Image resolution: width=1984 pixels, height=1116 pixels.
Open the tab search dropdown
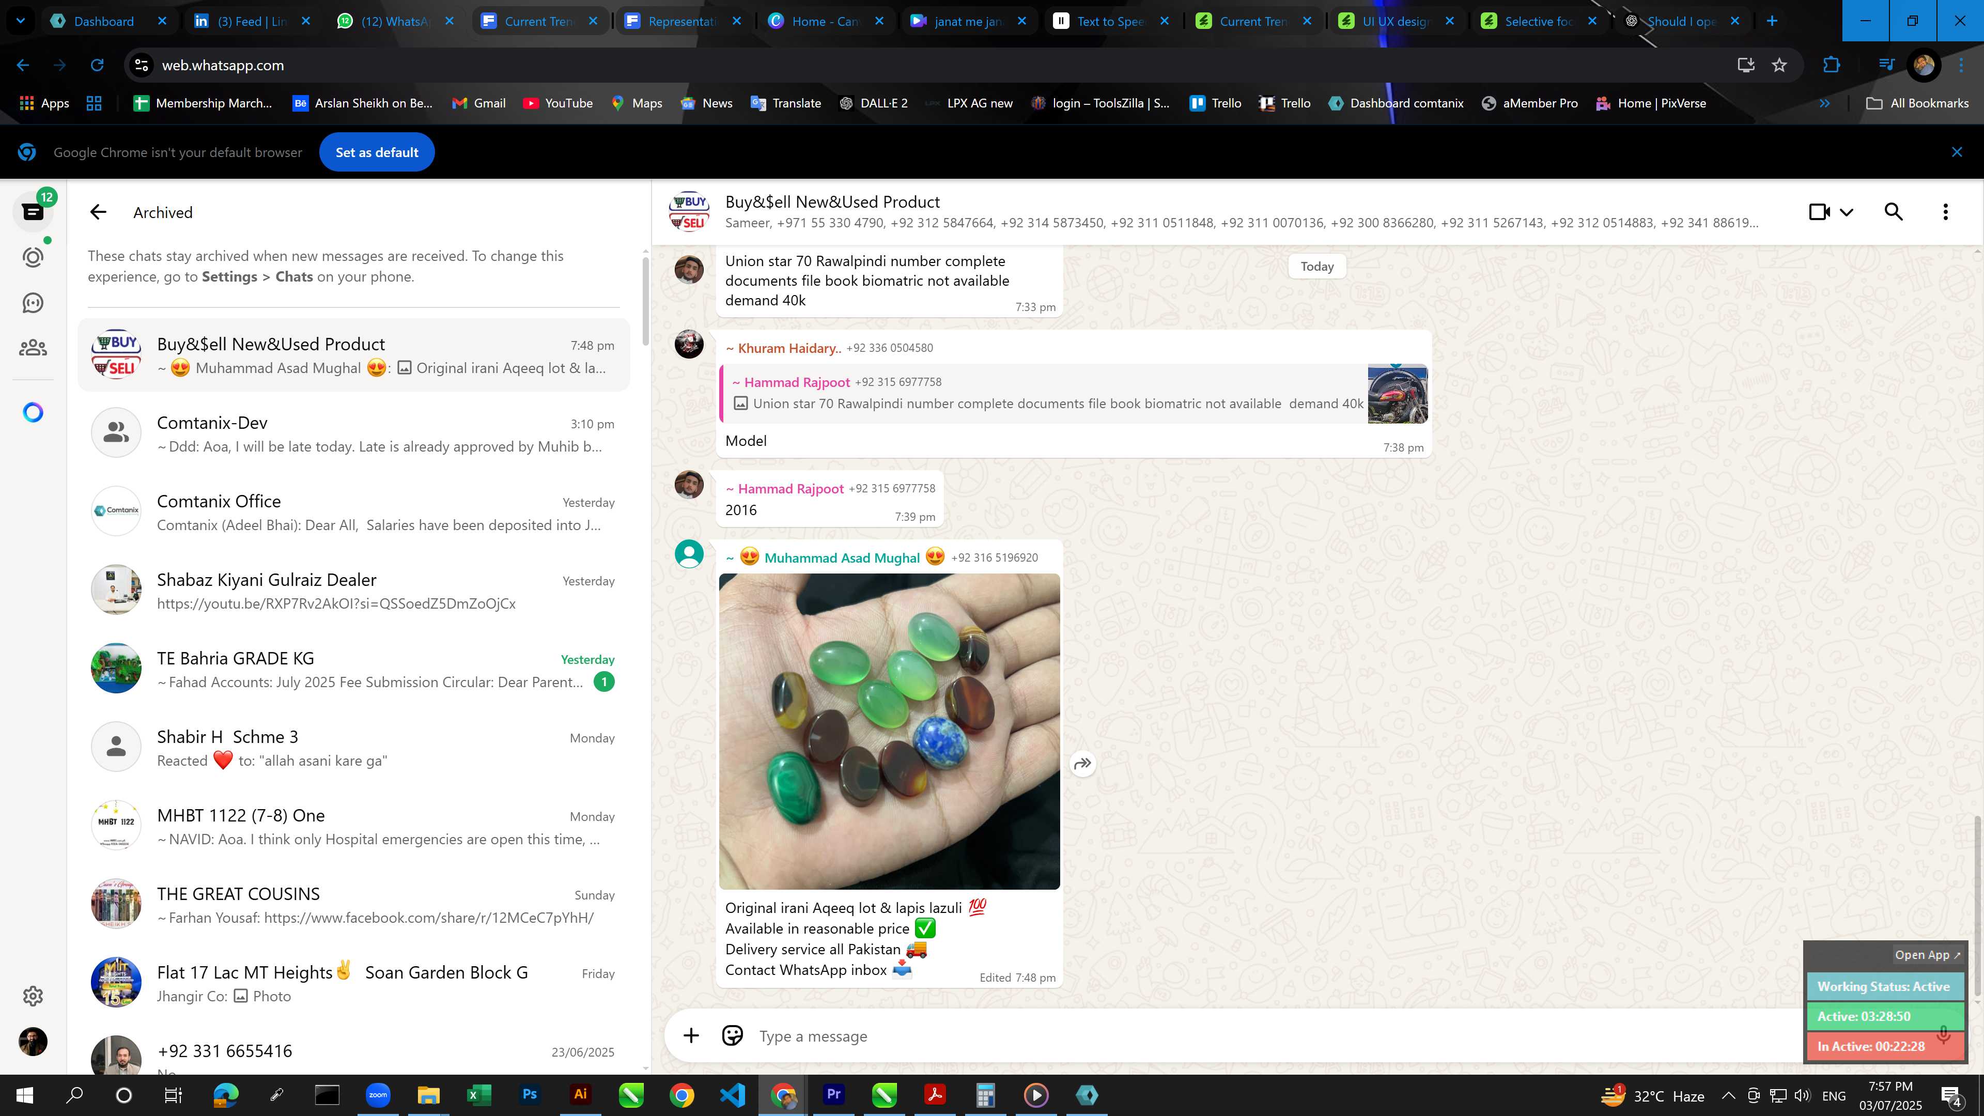pos(21,21)
